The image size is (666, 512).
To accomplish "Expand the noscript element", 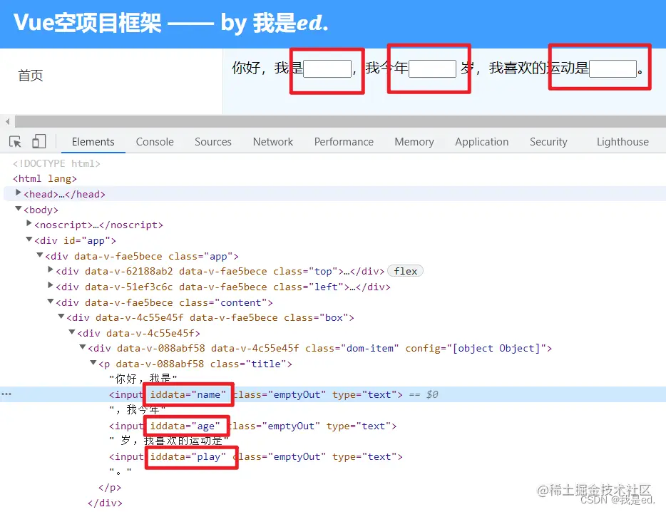I will 29,223.
